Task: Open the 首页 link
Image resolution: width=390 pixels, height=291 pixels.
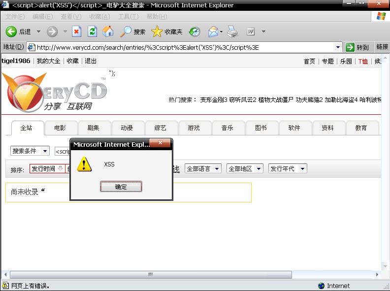Action: tap(309, 61)
